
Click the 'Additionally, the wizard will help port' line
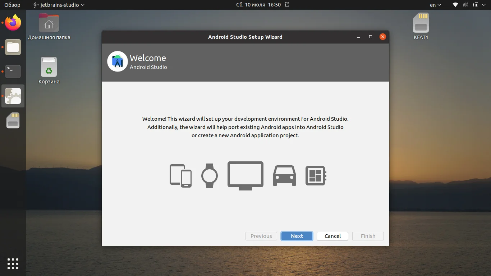click(x=245, y=127)
